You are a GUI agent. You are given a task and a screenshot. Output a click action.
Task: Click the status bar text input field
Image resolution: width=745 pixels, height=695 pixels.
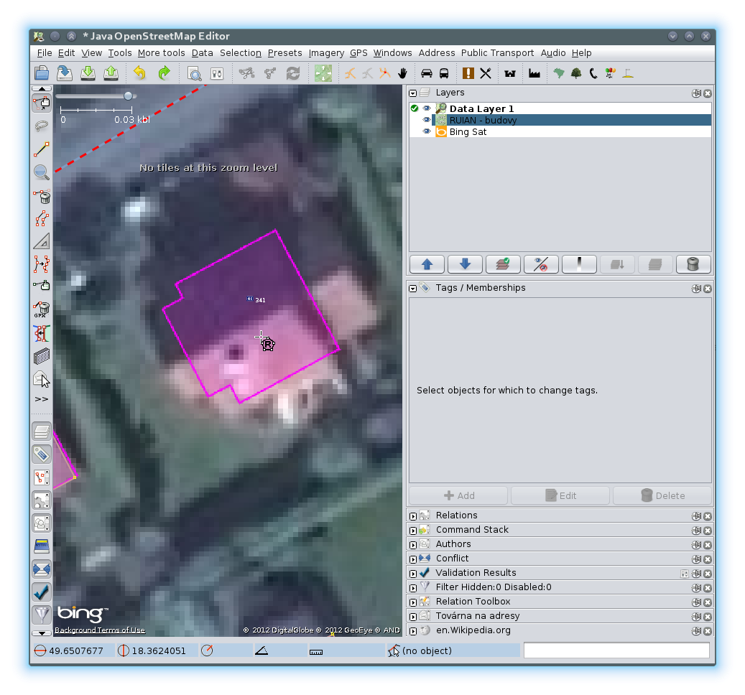pyautogui.click(x=616, y=650)
